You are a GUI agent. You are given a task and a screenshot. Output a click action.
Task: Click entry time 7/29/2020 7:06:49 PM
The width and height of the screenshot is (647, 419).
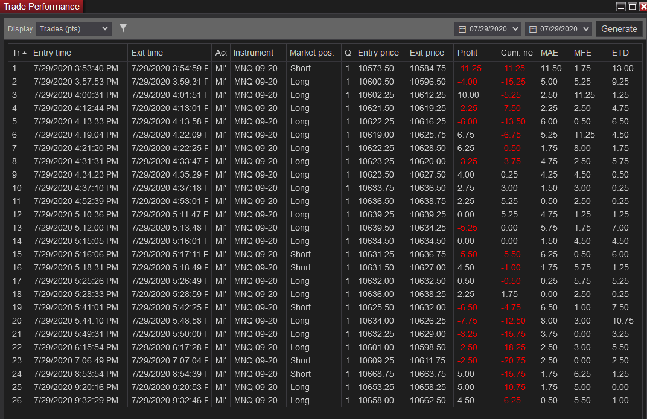pyautogui.click(x=76, y=360)
